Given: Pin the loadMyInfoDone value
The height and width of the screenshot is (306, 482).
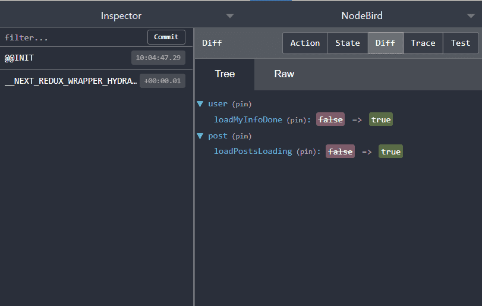Looking at the screenshot, I should (296, 120).
